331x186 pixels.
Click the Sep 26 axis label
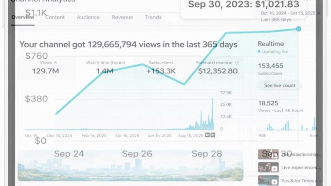pyautogui.click(x=137, y=154)
